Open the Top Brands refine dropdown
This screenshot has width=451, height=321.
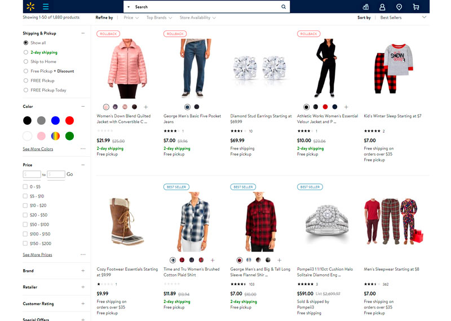tap(158, 17)
